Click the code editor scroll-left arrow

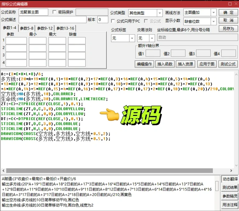(3, 171)
